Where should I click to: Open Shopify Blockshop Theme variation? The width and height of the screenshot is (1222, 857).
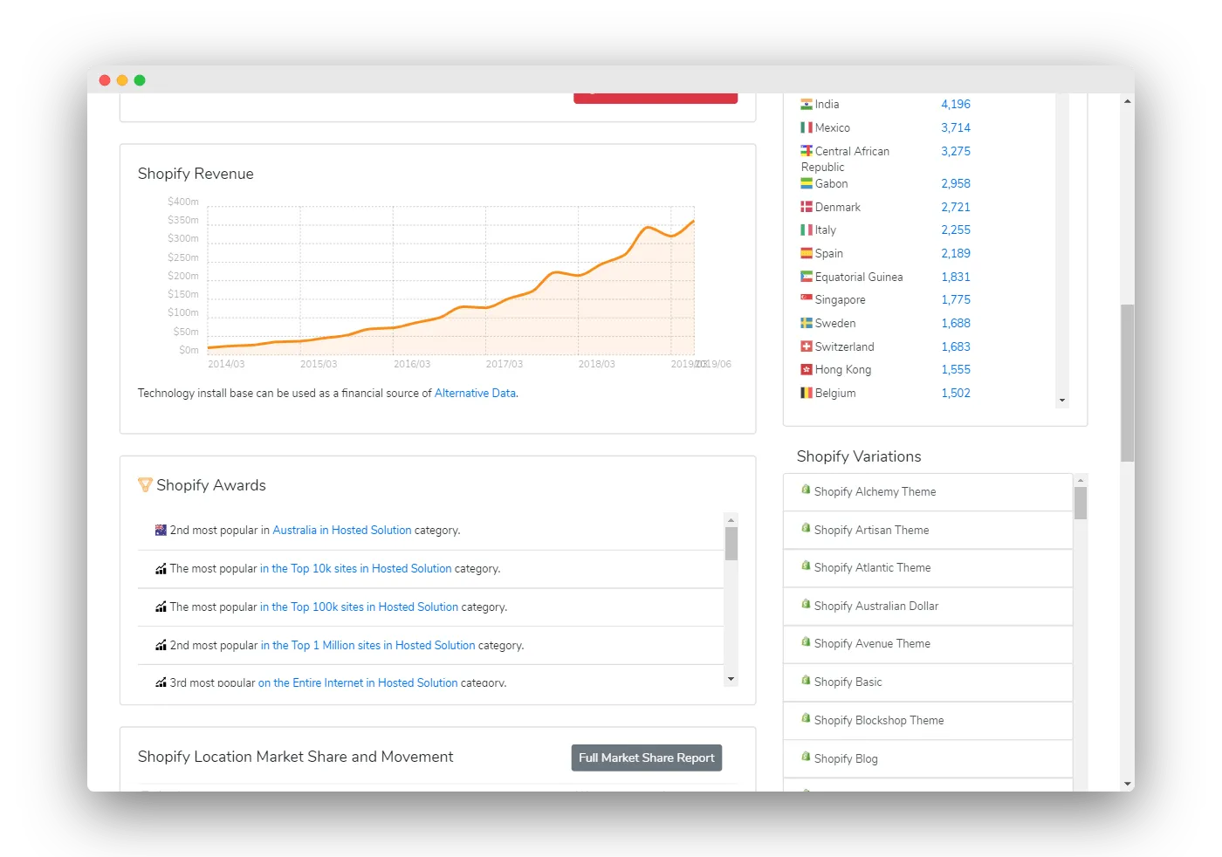pyautogui.click(x=878, y=721)
